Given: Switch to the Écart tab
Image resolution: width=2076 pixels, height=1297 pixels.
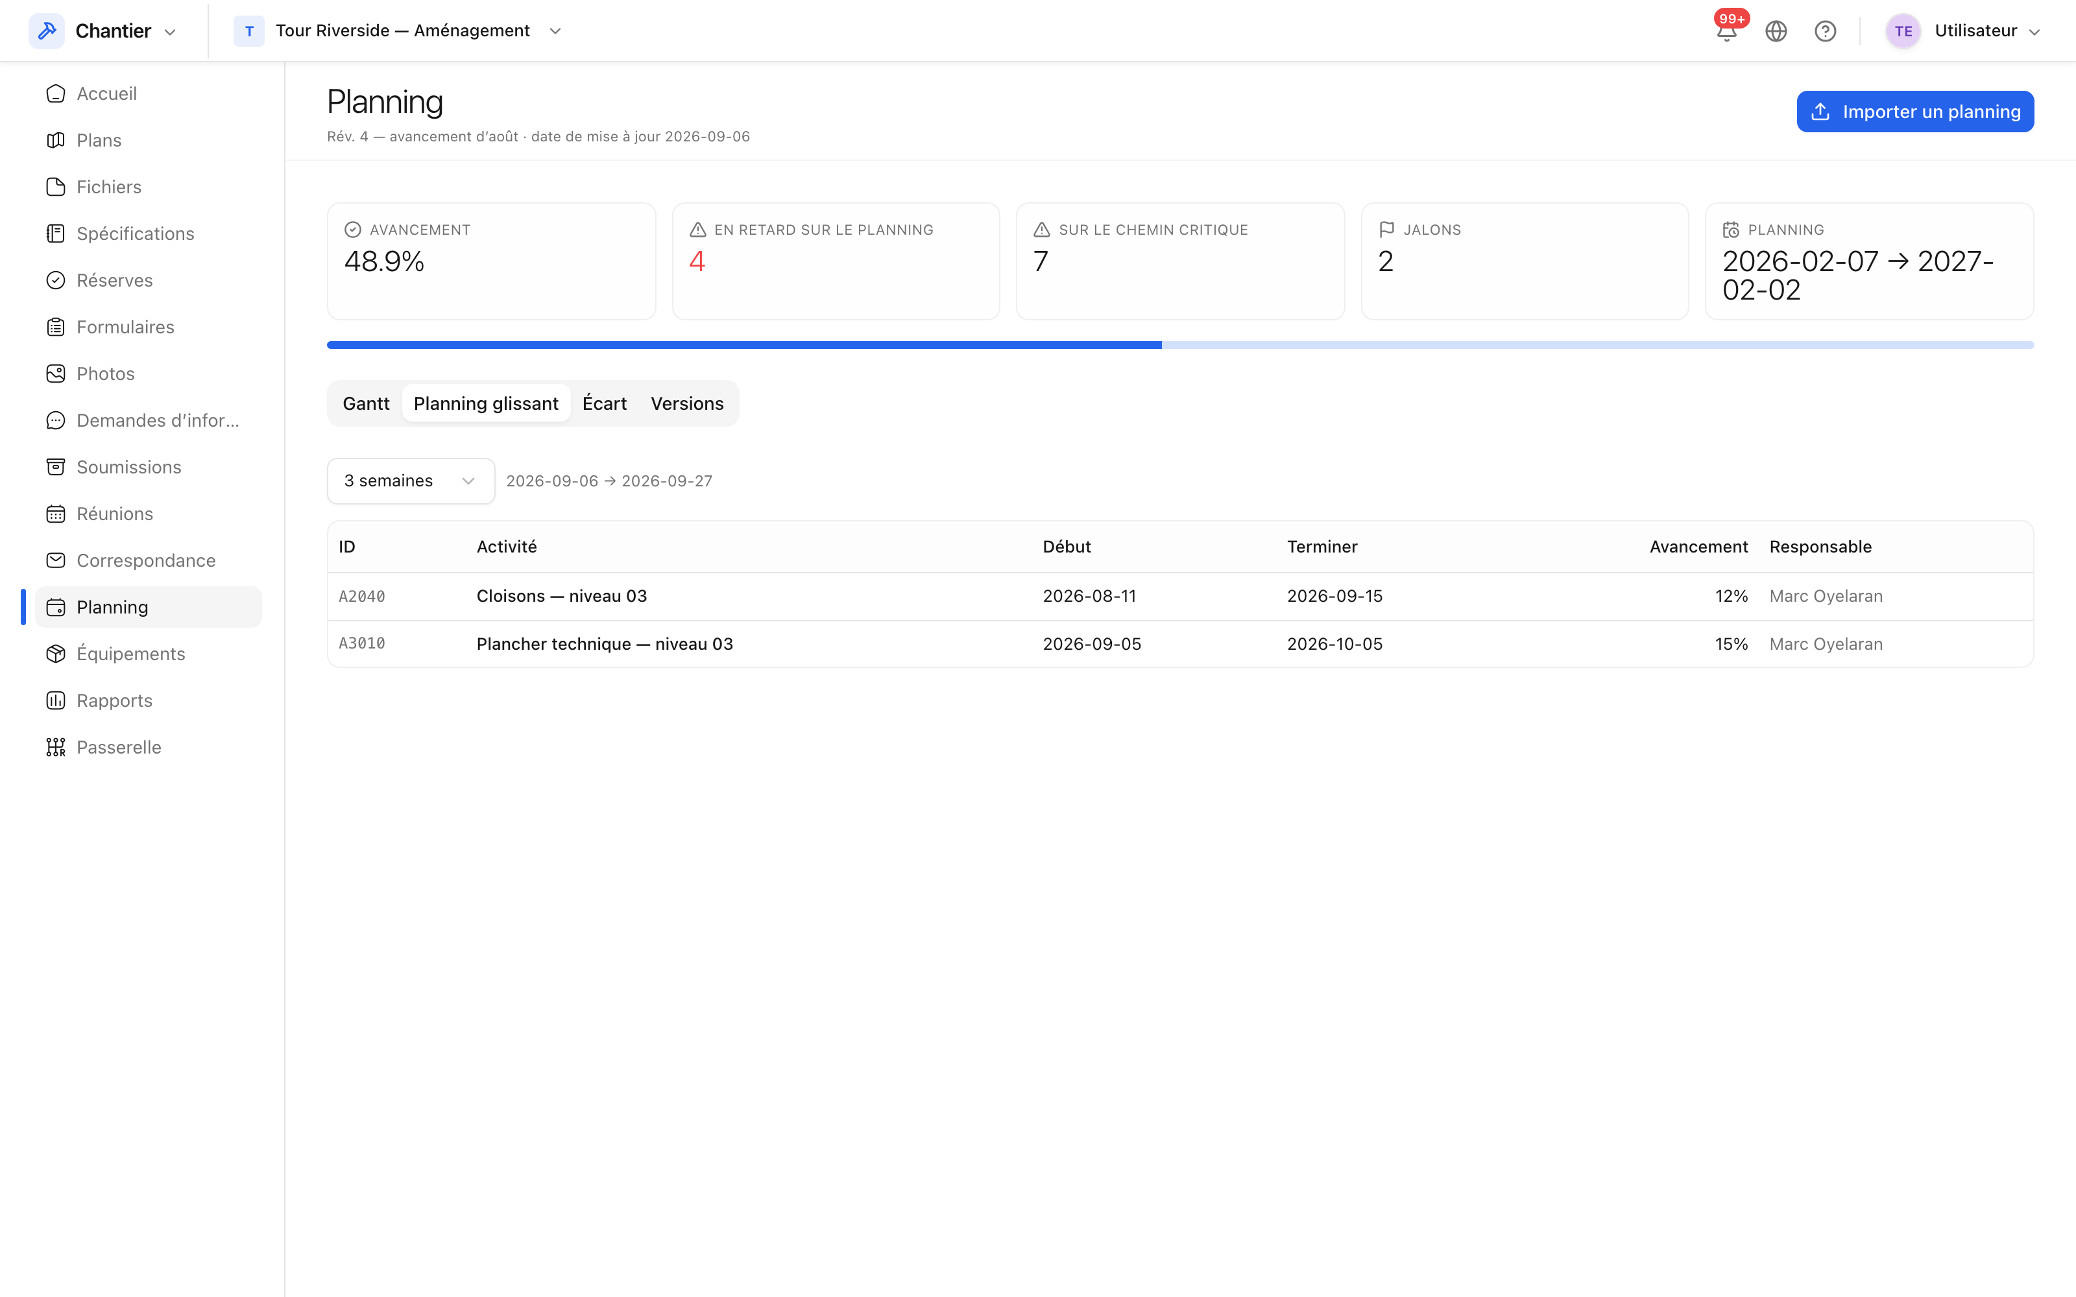Looking at the screenshot, I should [605, 404].
